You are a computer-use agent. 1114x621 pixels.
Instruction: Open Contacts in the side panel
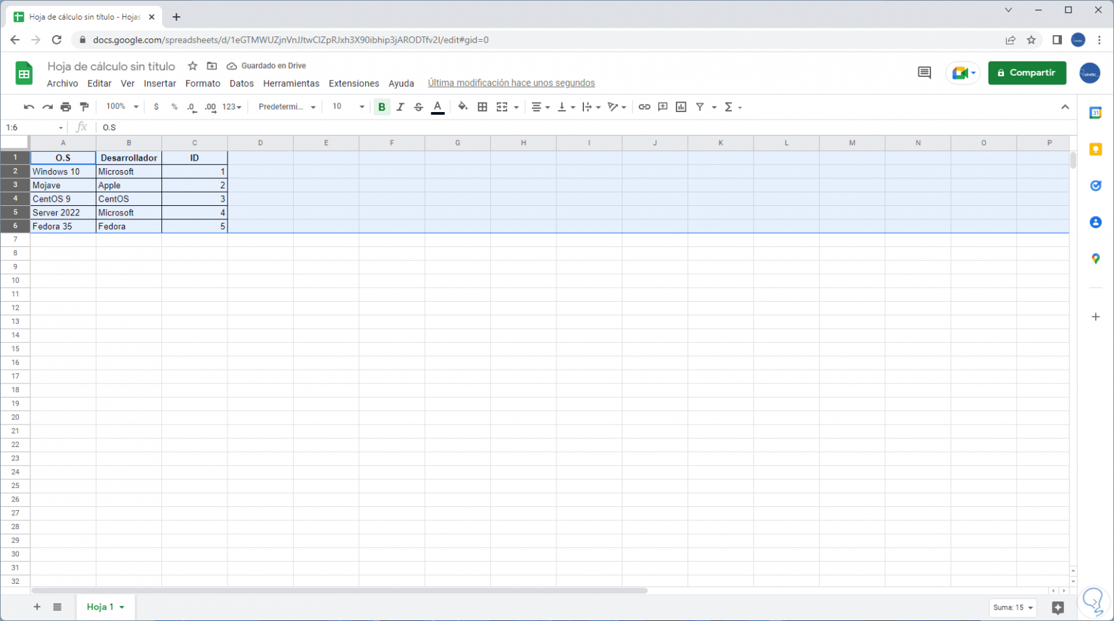[x=1096, y=222]
